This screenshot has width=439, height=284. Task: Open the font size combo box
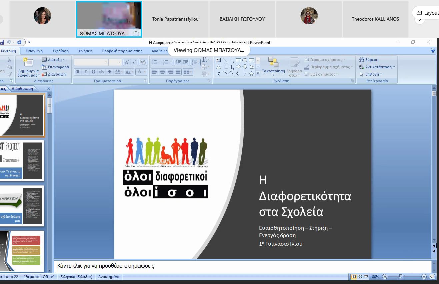[115, 62]
